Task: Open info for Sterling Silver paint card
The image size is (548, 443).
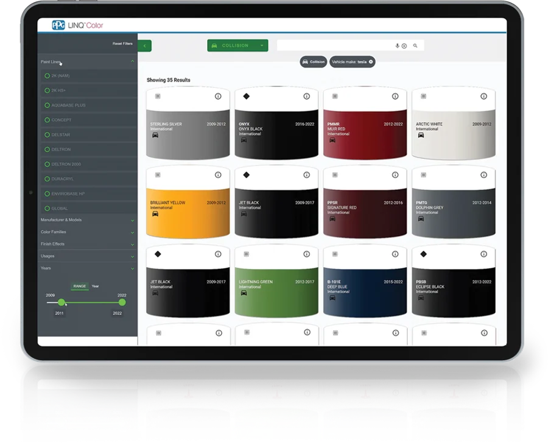Action: [218, 96]
